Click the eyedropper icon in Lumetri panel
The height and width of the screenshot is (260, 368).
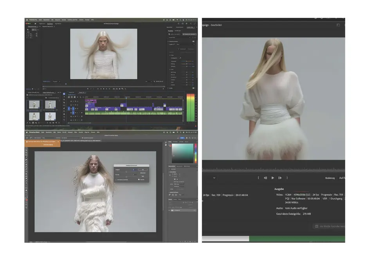click(x=180, y=58)
